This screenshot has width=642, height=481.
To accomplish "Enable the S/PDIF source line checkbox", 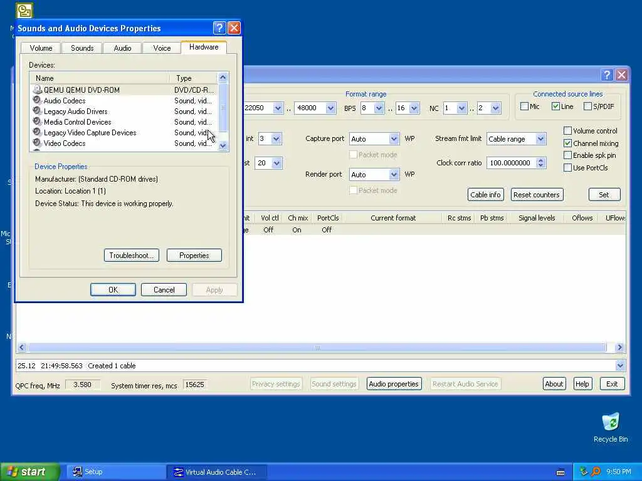I will click(587, 106).
